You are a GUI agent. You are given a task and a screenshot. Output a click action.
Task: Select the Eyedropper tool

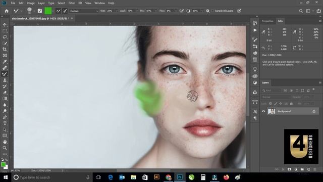click(x=5, y=62)
